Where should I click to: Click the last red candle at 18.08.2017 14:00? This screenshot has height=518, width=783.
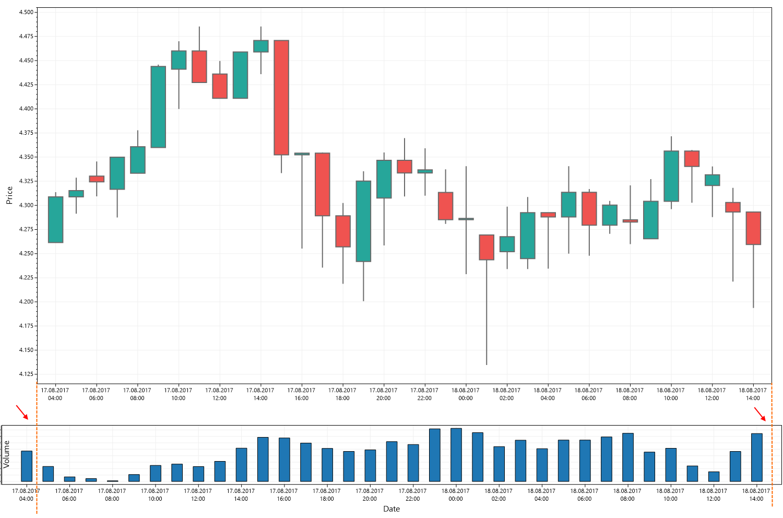coord(753,228)
